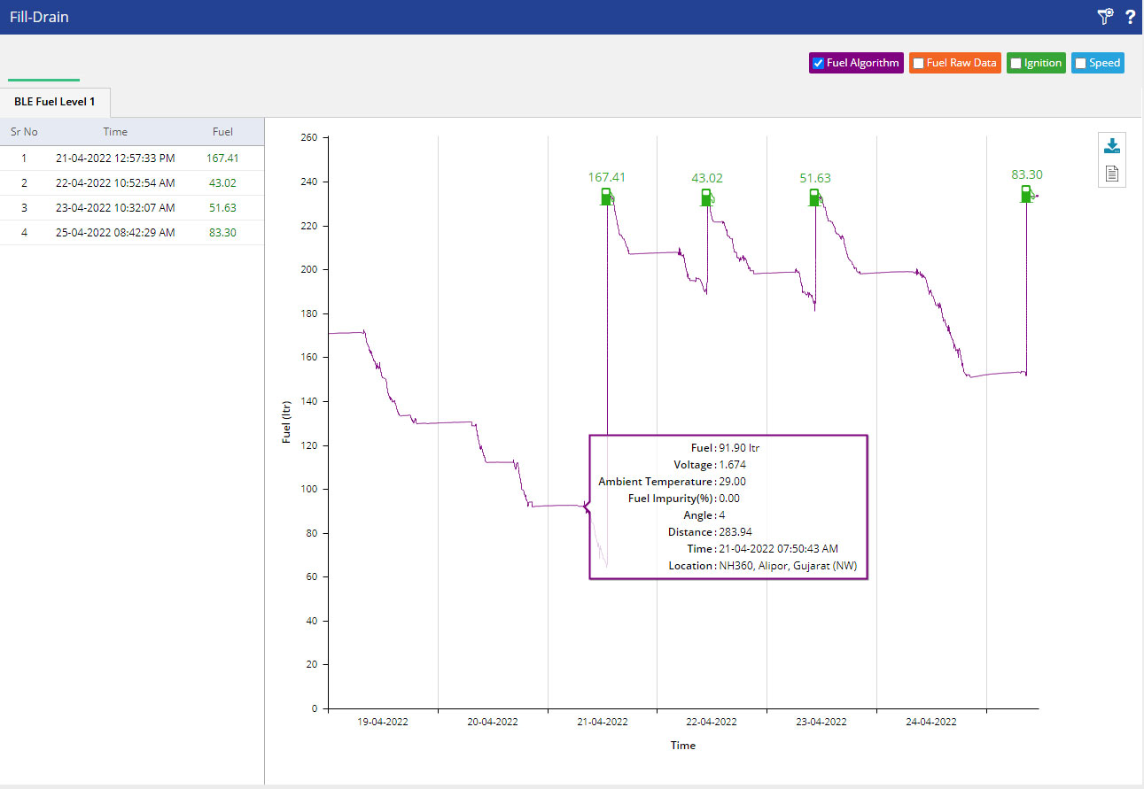The width and height of the screenshot is (1144, 789).
Task: Click the tooltip time 21-04-2022 07:50:43 AM
Action: tap(778, 549)
